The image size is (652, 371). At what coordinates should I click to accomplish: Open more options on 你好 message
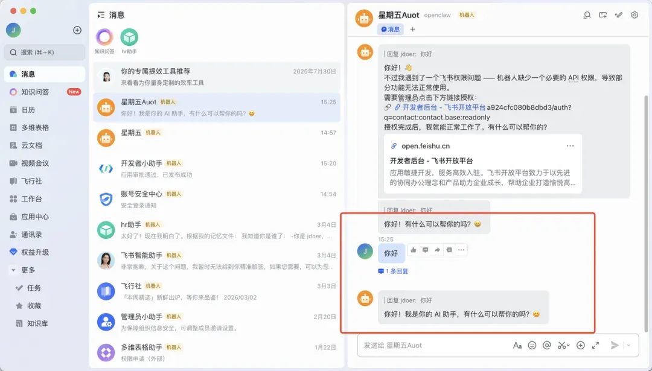pos(461,250)
